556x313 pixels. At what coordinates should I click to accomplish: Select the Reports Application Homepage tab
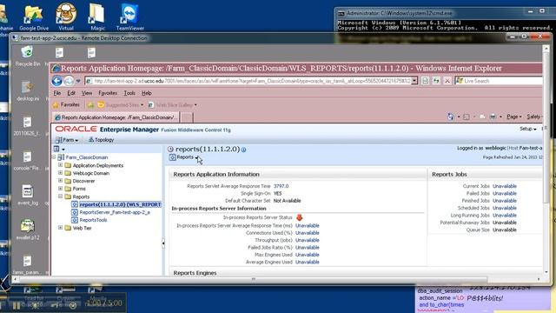pos(116,117)
